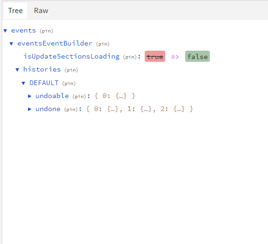Pin the isUpdateSectionsLoading key

click(130, 57)
